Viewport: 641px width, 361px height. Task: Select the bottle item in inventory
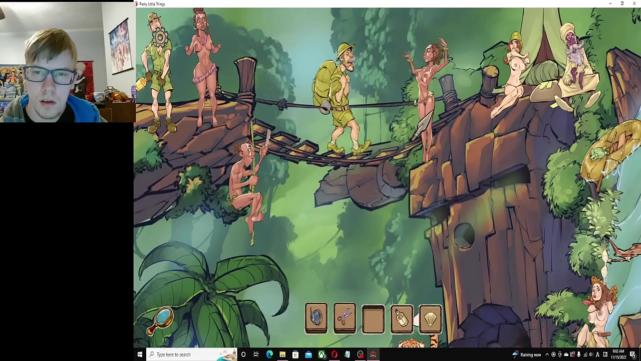[x=402, y=318]
